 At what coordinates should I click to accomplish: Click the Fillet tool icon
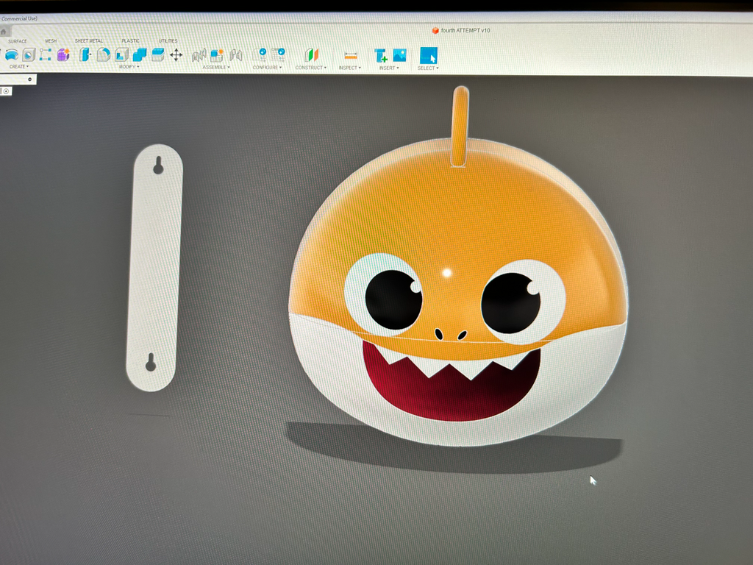pos(103,54)
